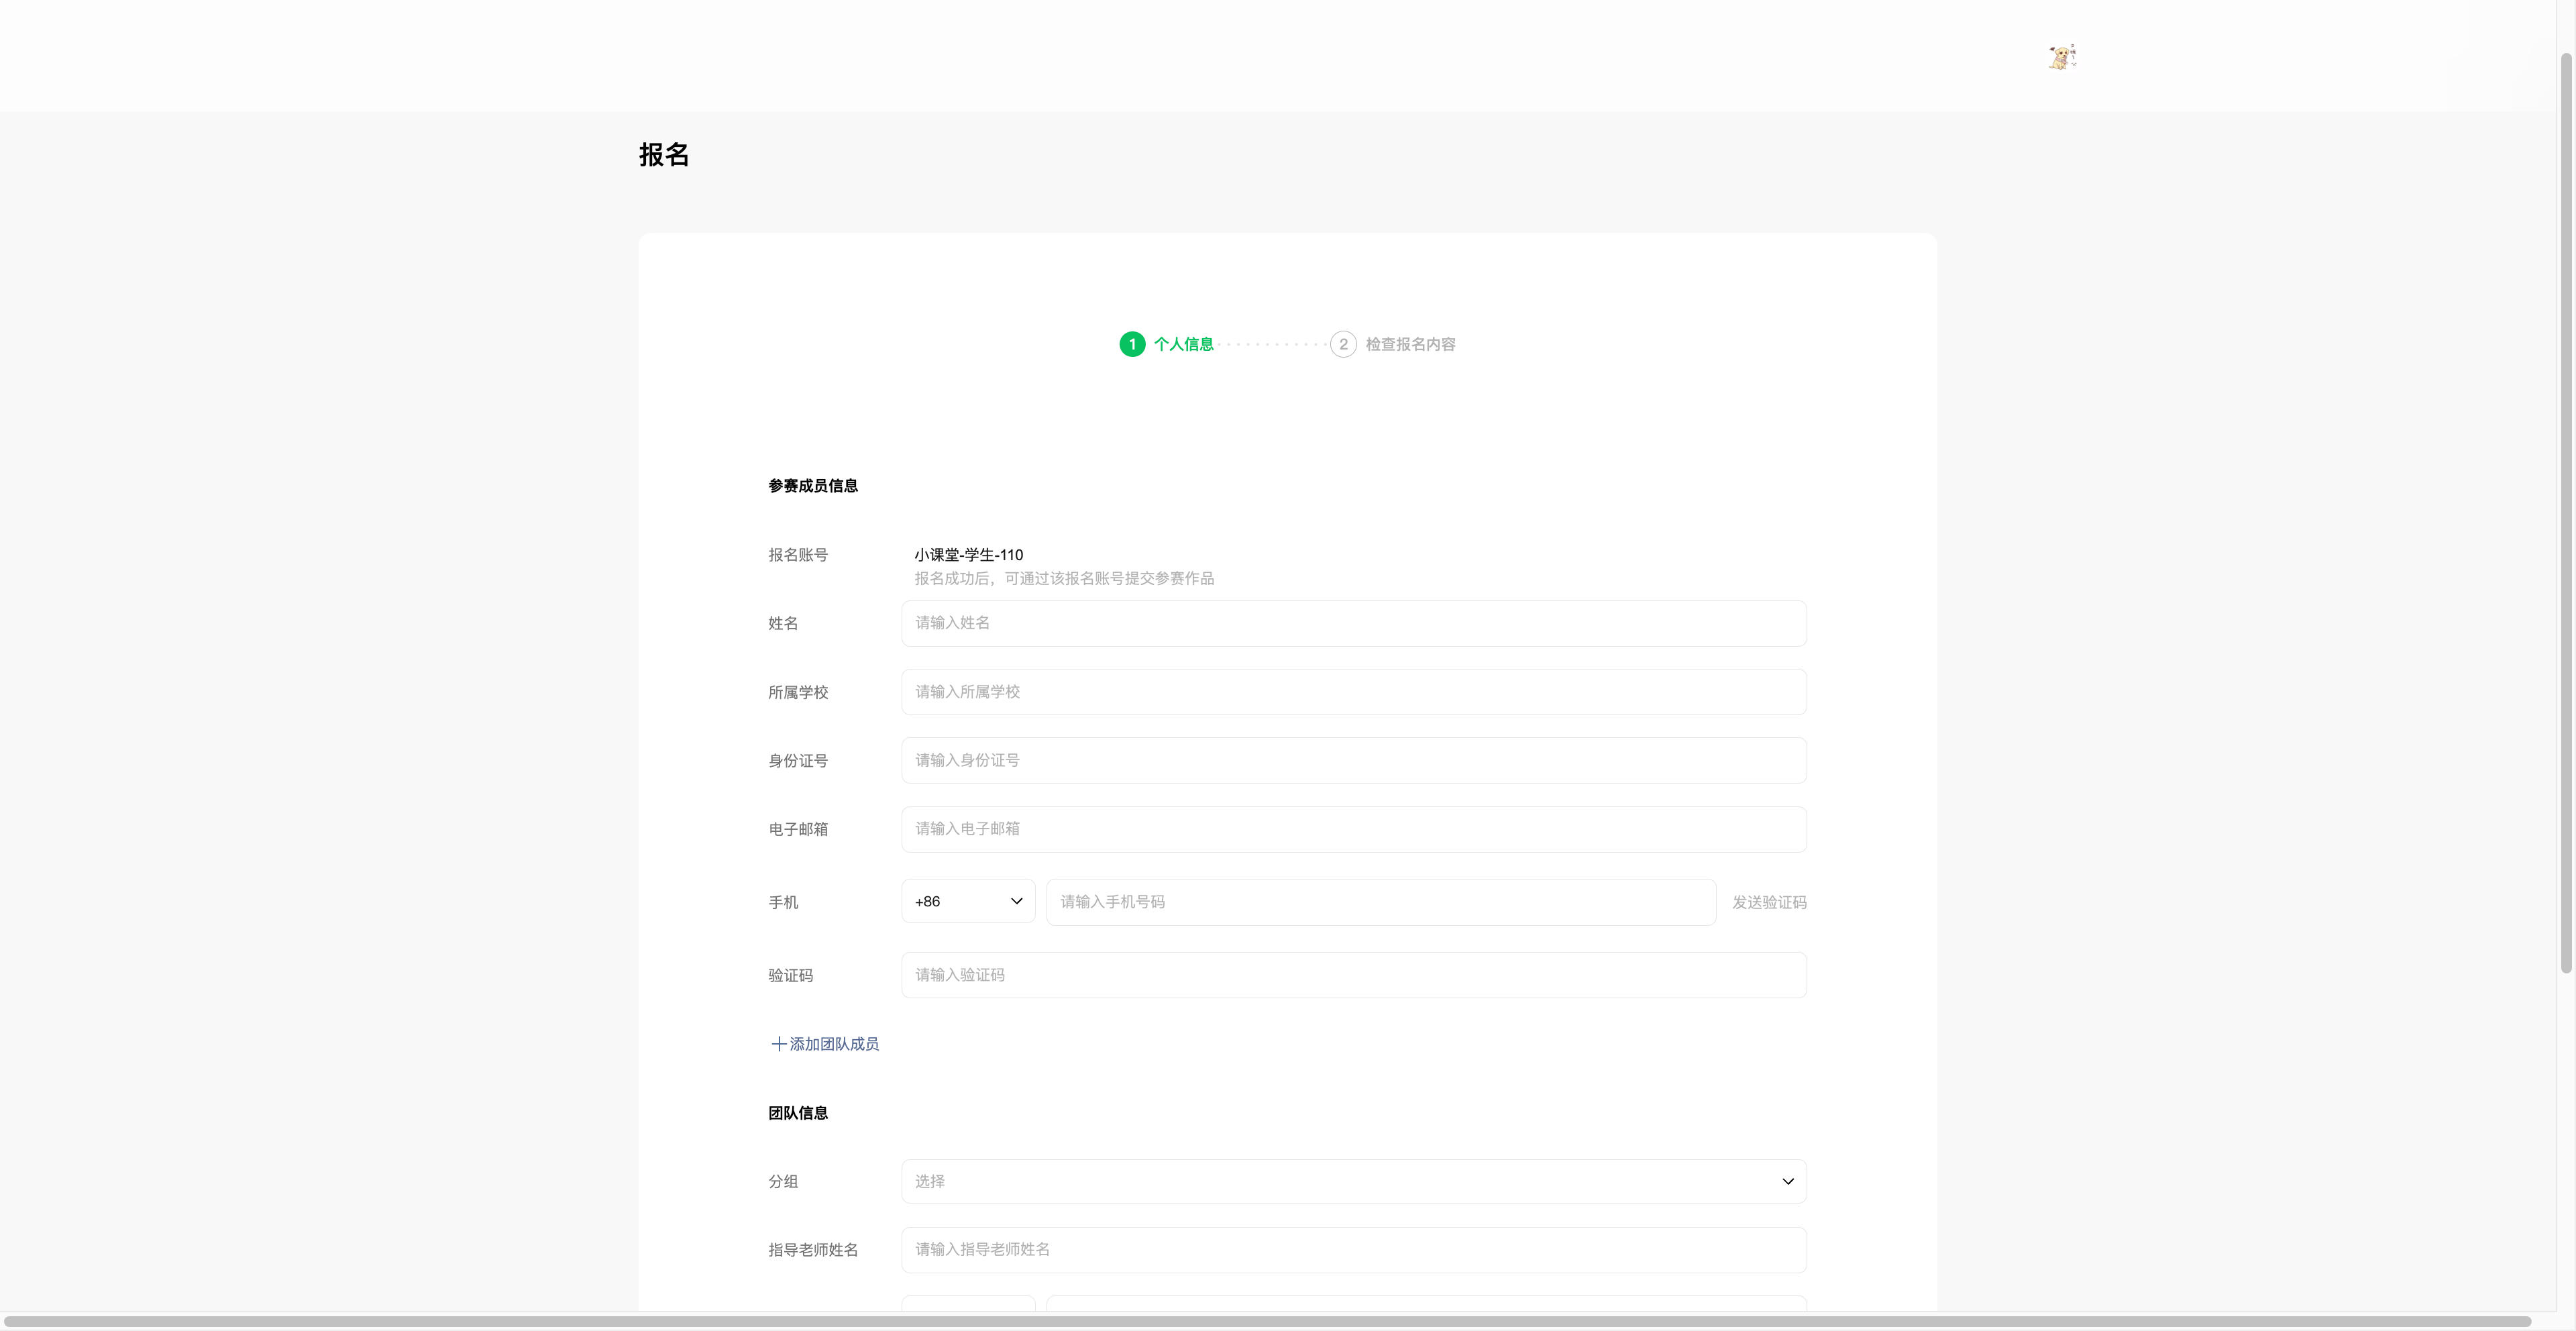Image resolution: width=2576 pixels, height=1331 pixels.
Task: Click the 添加团队成员 link
Action: [x=834, y=1044]
